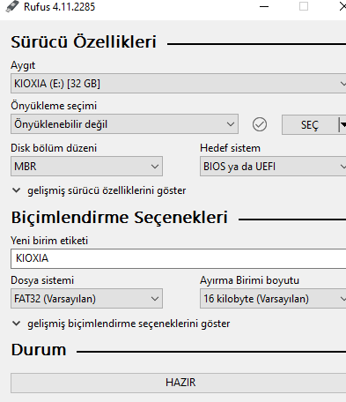The width and height of the screenshot is (346, 402).
Task: Expand gelişmiş biçimlendirme seçeneklerini göster
Action: (121, 324)
